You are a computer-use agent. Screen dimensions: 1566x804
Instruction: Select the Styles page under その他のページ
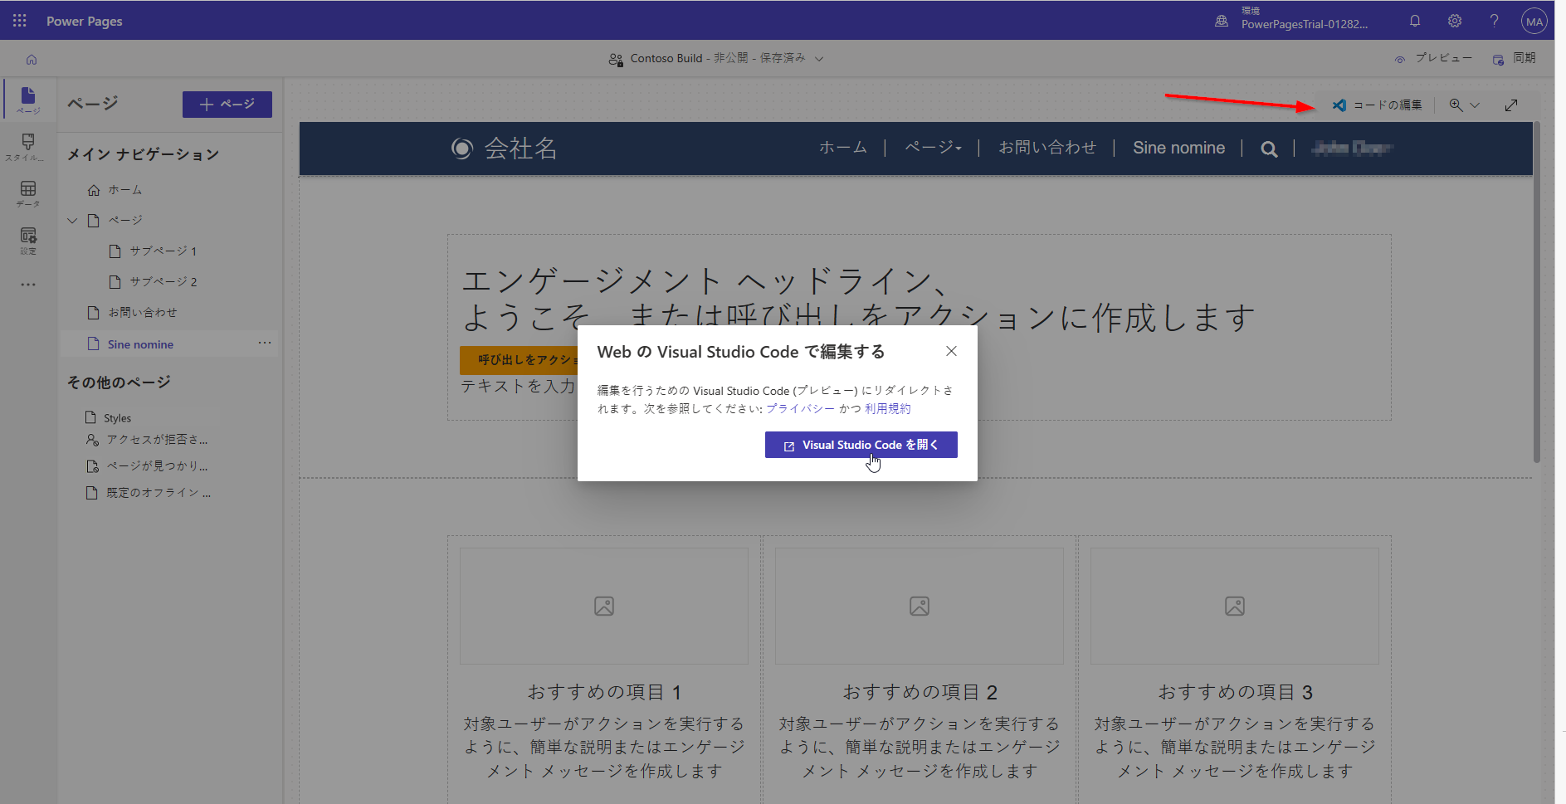point(119,417)
